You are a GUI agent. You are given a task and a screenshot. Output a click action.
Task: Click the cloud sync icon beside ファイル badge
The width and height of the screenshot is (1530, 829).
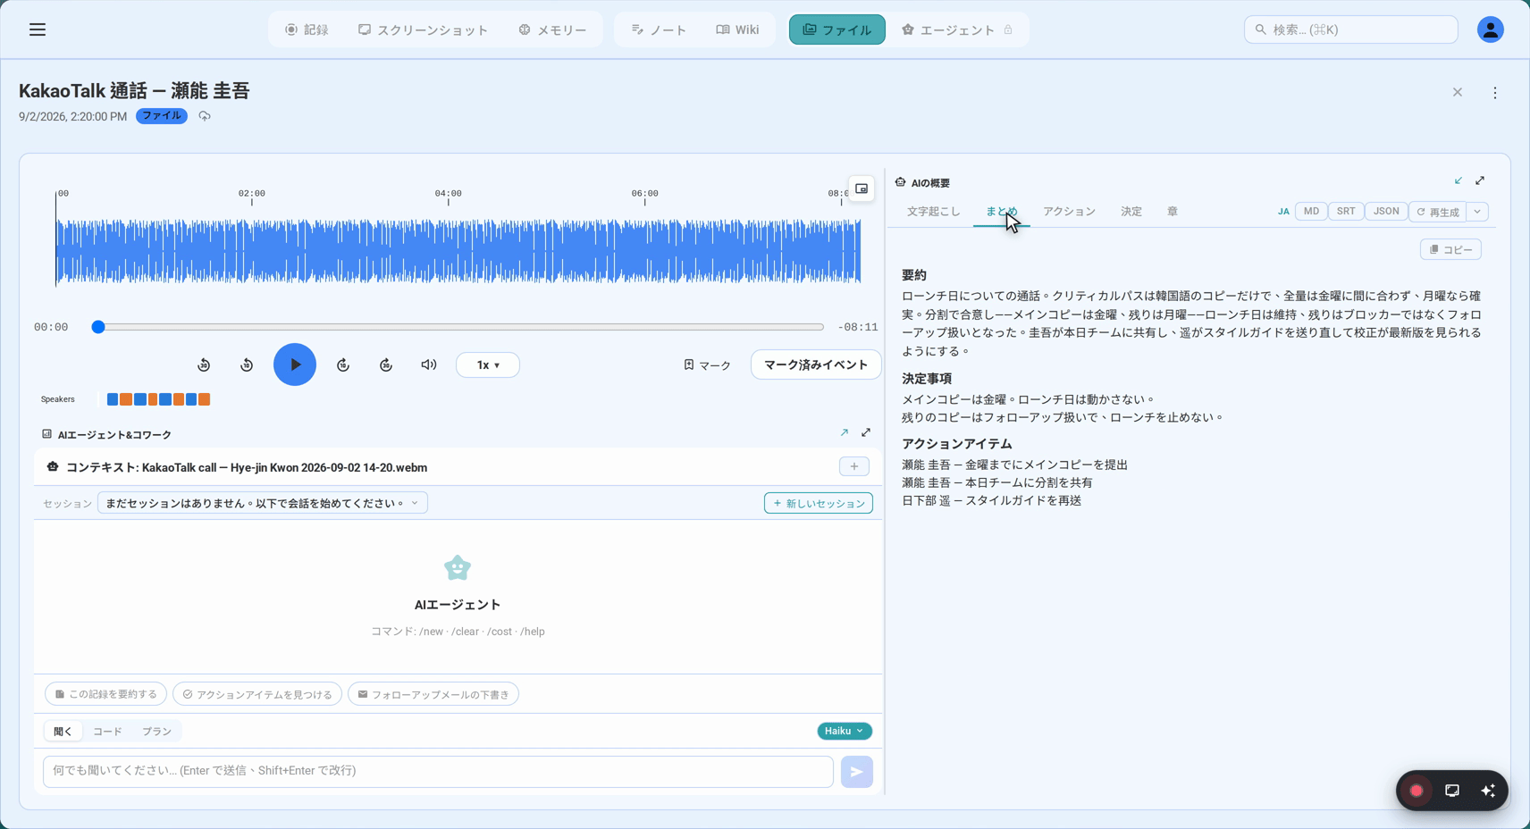205,116
